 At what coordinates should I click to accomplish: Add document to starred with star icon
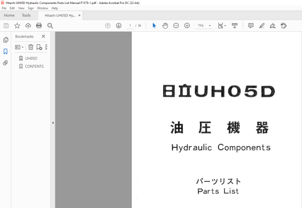click(x=17, y=26)
